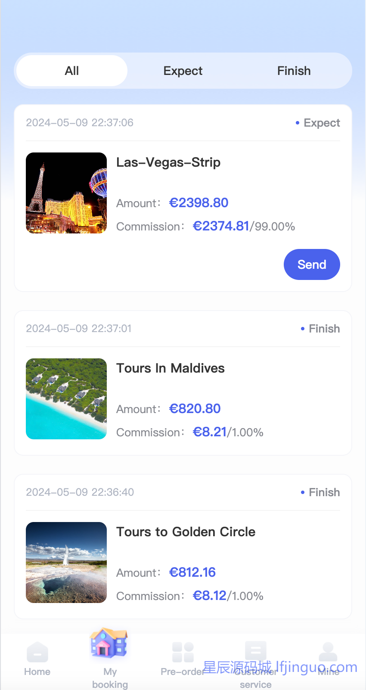Click the Finish status on Golden Circle order

[x=324, y=493]
